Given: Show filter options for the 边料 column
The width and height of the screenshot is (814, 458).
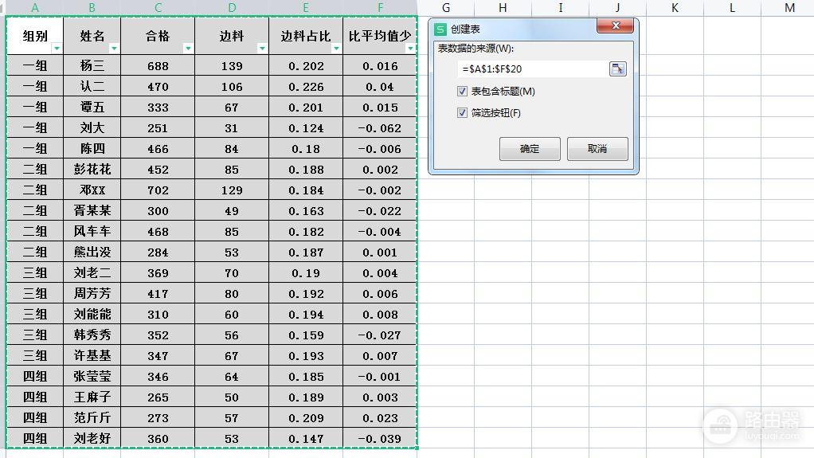Looking at the screenshot, I should pos(261,49).
